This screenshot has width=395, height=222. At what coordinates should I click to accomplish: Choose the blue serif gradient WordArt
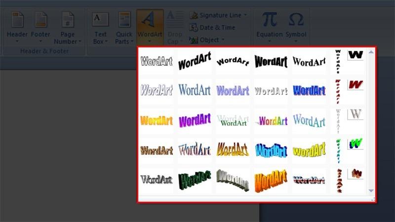195,90
